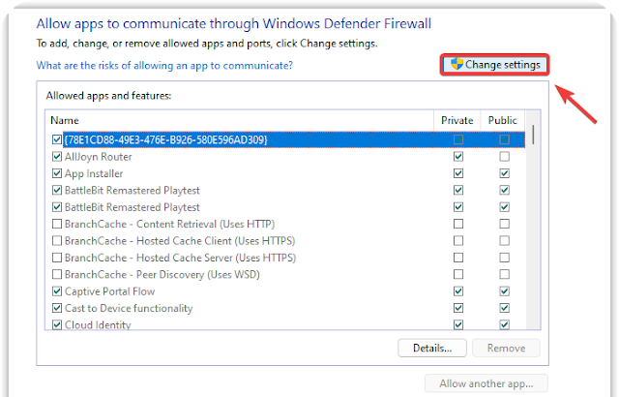Toggle AllJoyn Router Private checkbox
Screen dimensions: 619x397
pyautogui.click(x=458, y=157)
